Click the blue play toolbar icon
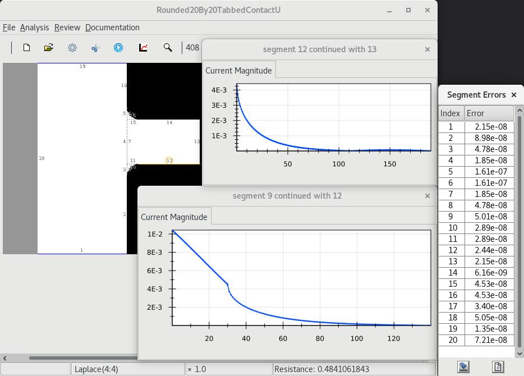Image resolution: width=524 pixels, height=376 pixels. click(118, 48)
